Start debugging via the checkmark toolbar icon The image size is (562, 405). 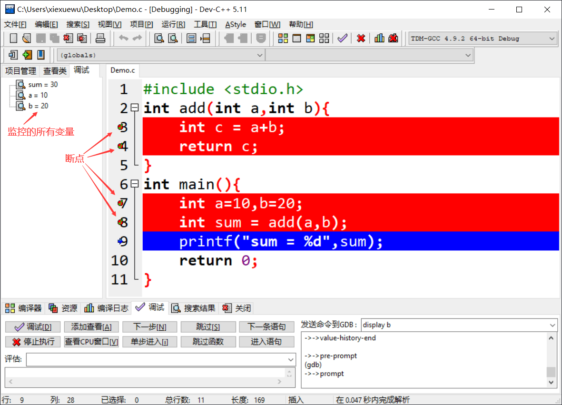[342, 38]
